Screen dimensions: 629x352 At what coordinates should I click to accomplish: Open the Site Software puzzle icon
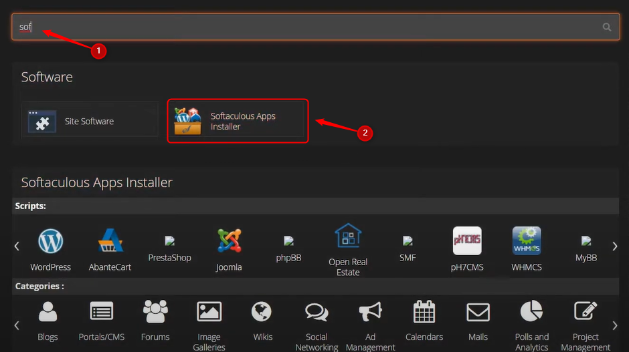(x=42, y=122)
